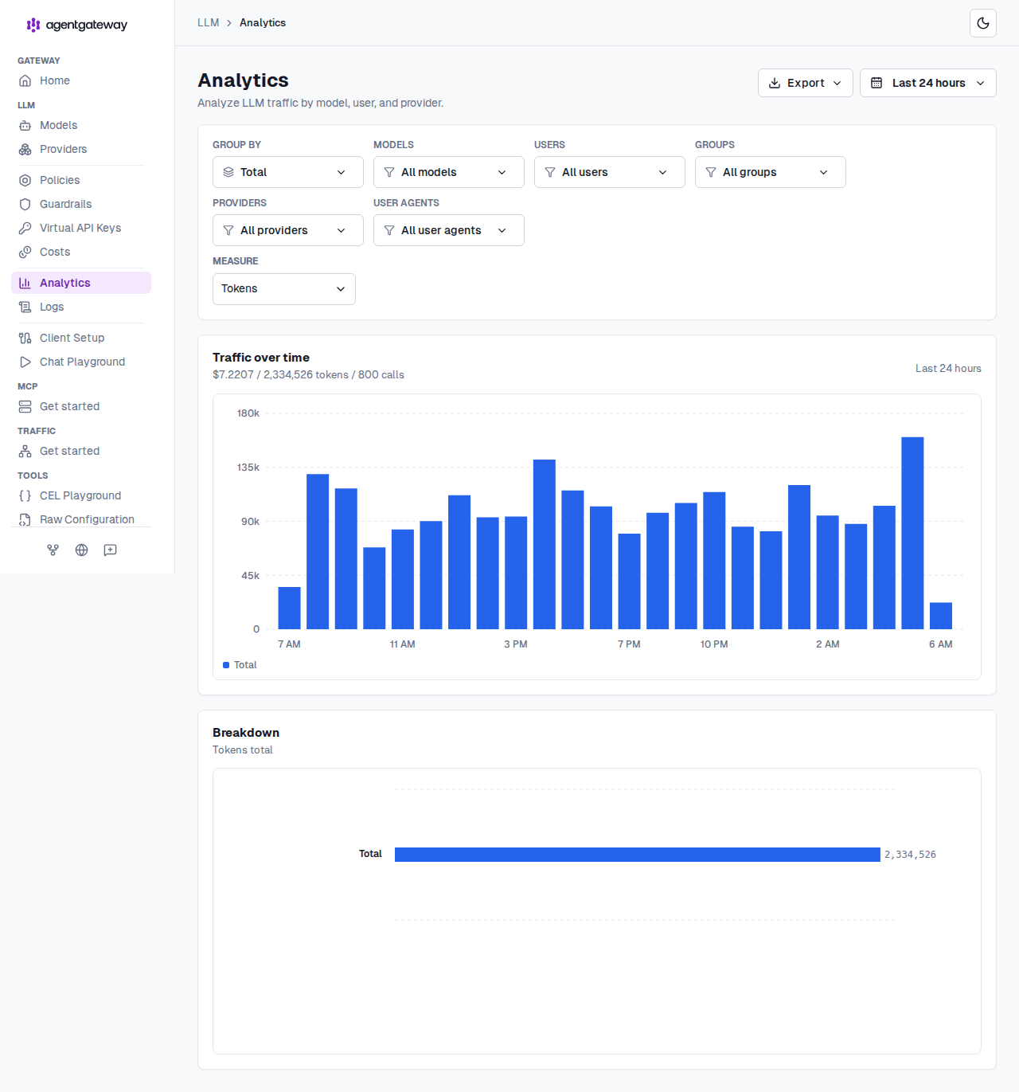Click the agentgateway logo icon
Viewport: 1019px width, 1092px height.
33,25
